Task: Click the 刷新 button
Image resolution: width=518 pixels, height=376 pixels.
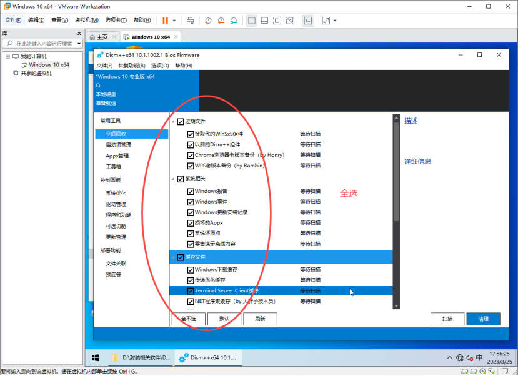Action: click(x=260, y=319)
